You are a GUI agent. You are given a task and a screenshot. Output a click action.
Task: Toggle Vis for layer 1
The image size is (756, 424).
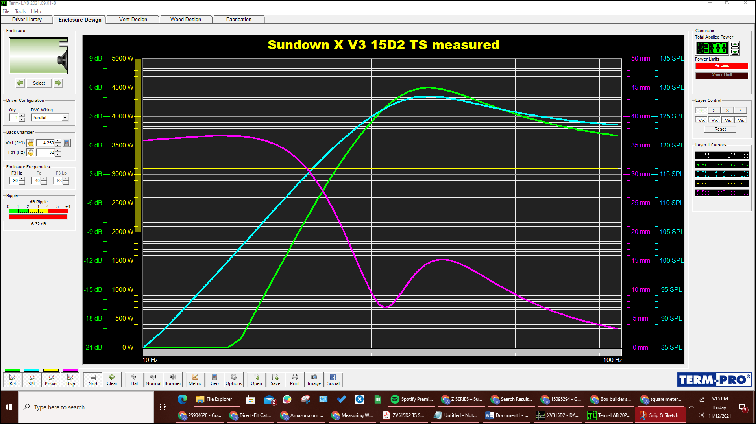(x=701, y=120)
